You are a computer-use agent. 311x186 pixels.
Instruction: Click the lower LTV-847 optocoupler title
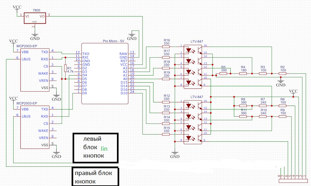pyautogui.click(x=197, y=97)
